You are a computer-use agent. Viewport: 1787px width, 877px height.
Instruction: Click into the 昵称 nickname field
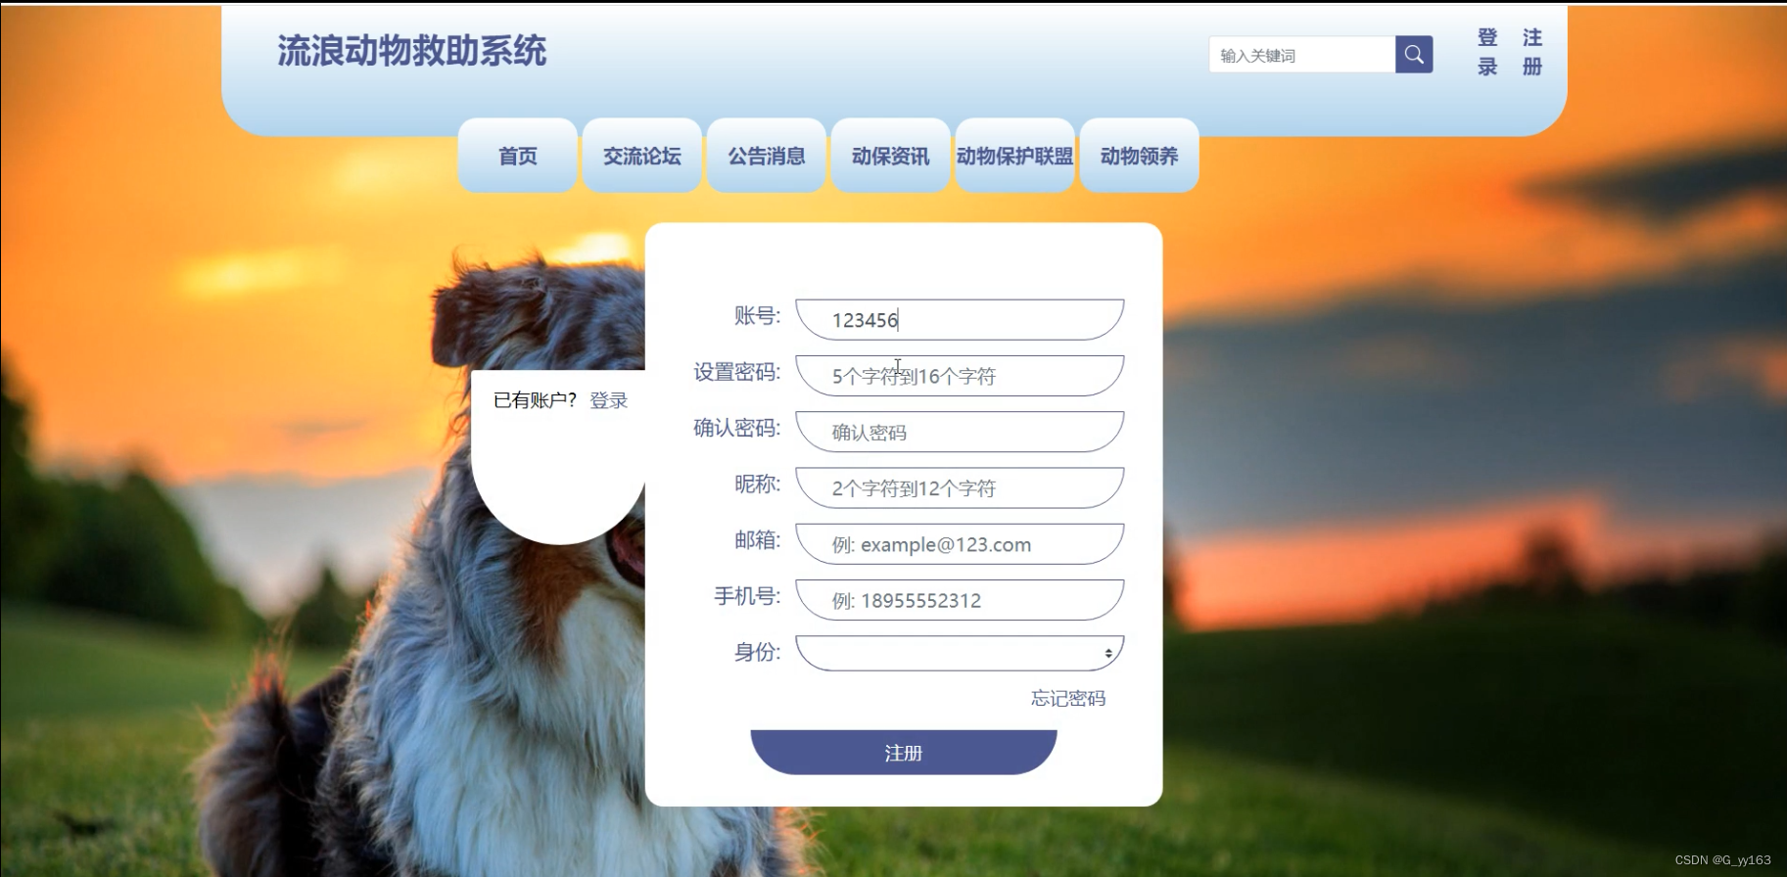click(960, 487)
